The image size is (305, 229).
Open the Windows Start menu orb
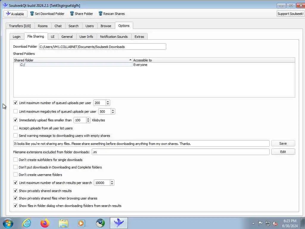pos(8,223)
